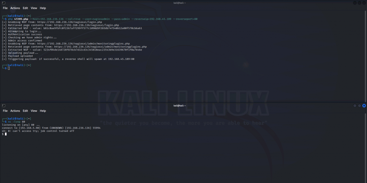Screen dimensions: 367x183
Task: Click 'Authentication success' line
Action: (x=22, y=34)
